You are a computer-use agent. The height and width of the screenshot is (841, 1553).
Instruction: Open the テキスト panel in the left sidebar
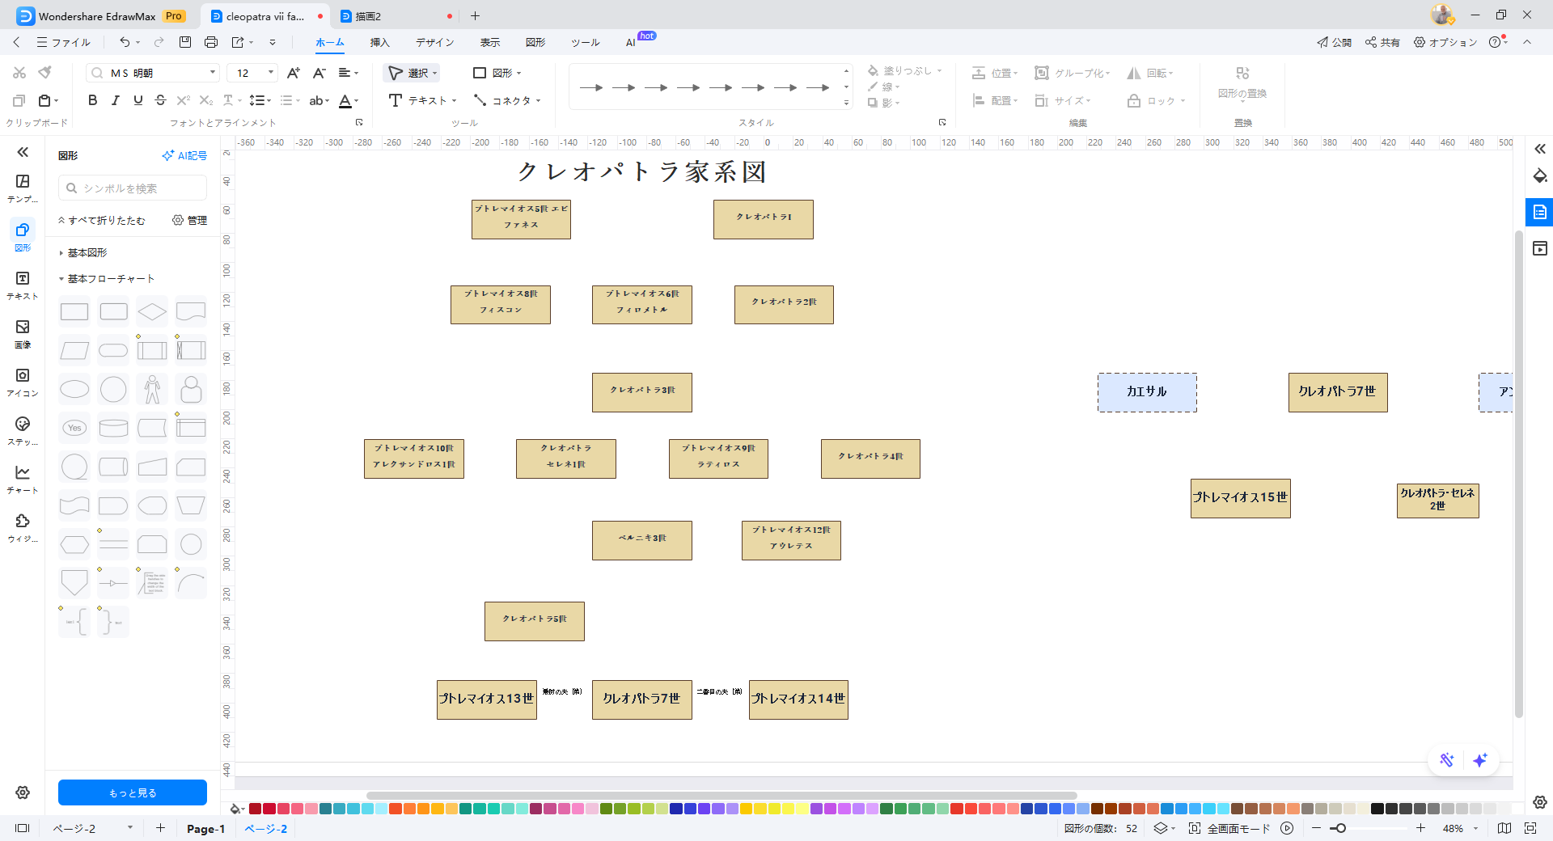(22, 285)
